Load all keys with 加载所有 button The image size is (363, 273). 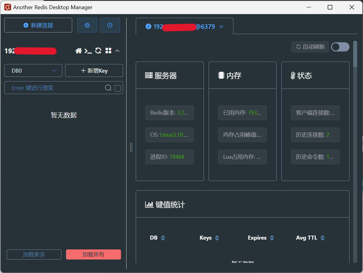tap(93, 254)
